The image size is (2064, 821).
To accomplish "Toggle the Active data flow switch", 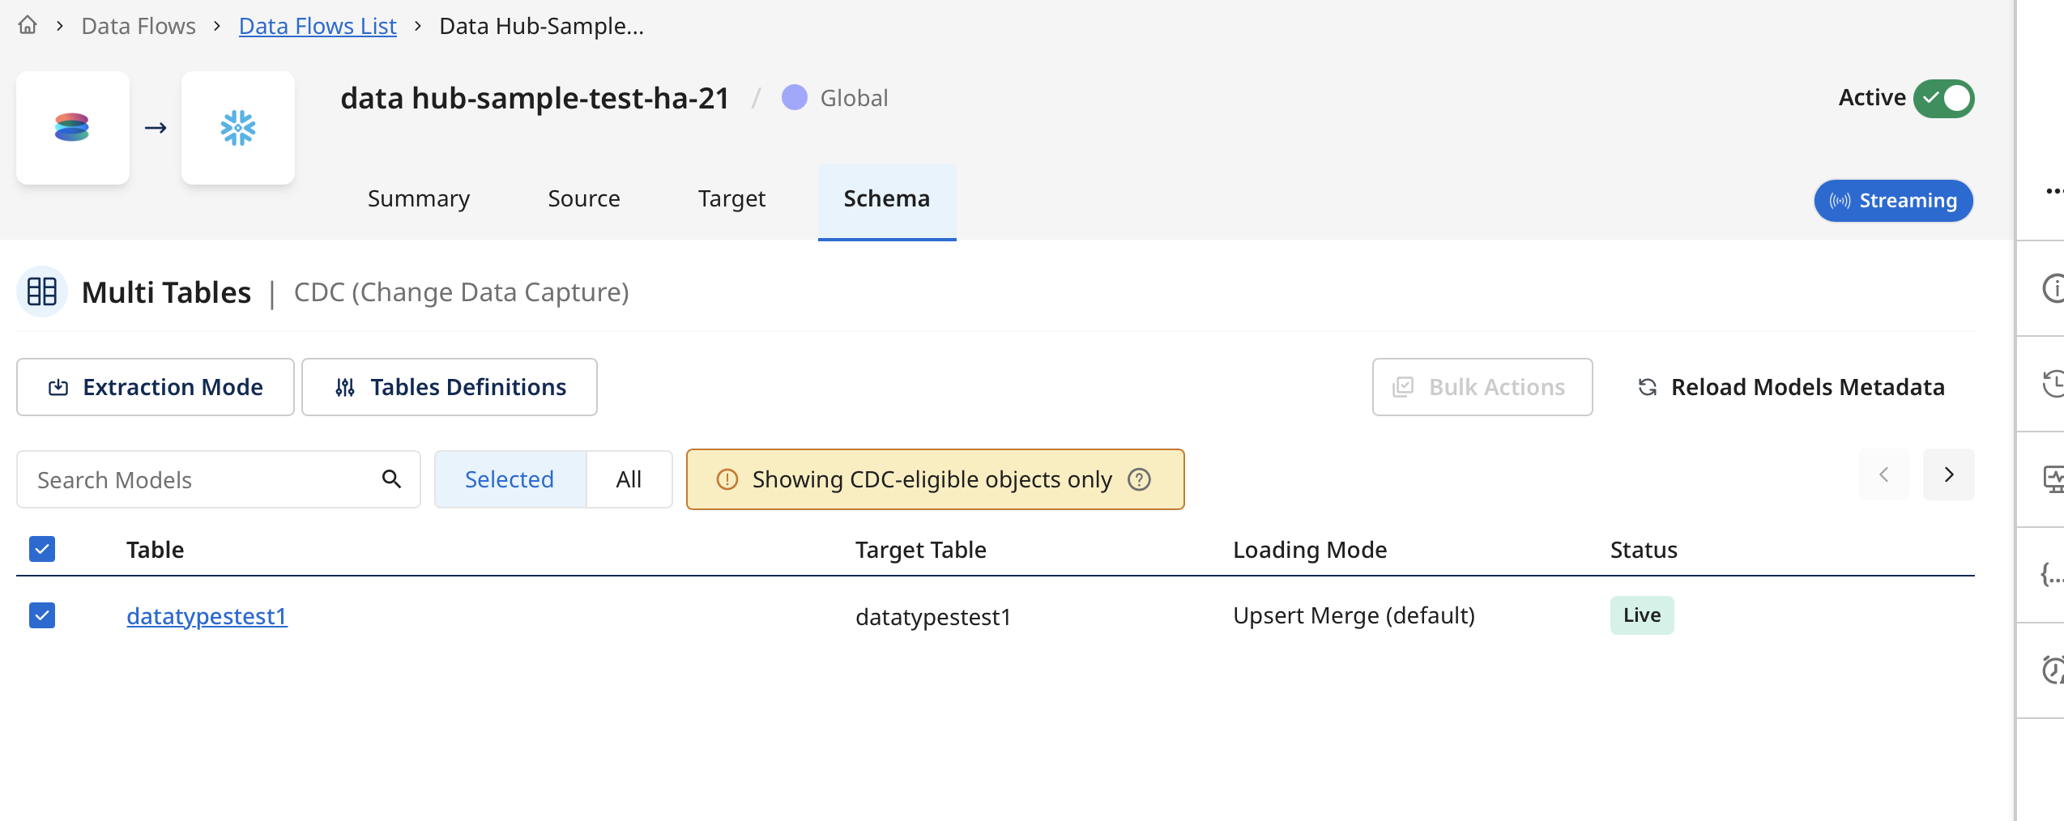I will (x=1944, y=98).
